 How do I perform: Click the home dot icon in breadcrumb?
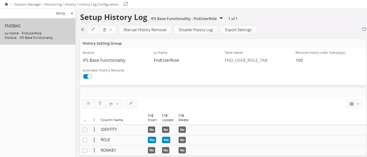[6, 4]
